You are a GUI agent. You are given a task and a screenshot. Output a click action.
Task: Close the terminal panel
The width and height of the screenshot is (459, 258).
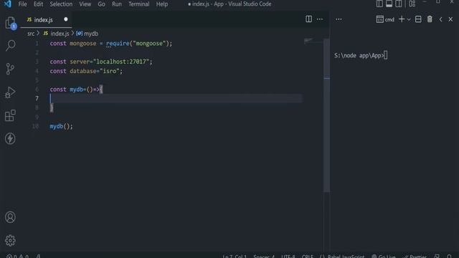[450, 19]
